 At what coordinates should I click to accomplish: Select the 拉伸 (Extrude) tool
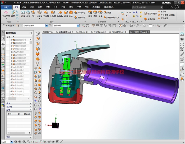(x=23, y=13)
